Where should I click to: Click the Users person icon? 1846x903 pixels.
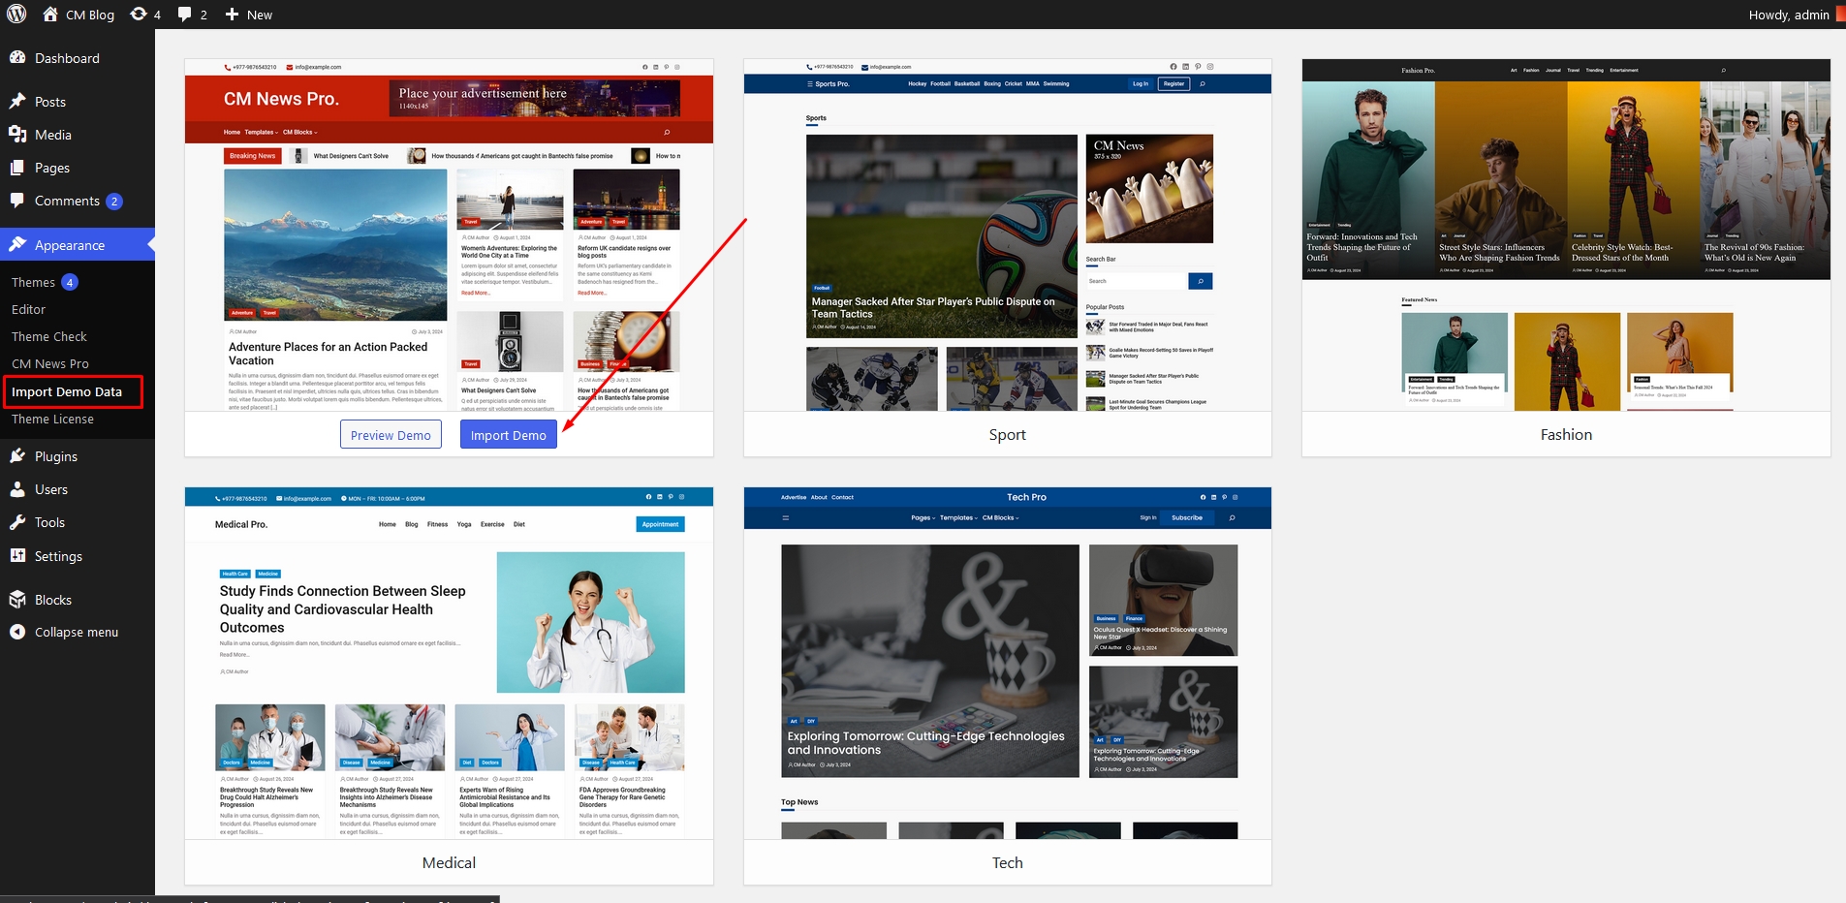point(17,489)
